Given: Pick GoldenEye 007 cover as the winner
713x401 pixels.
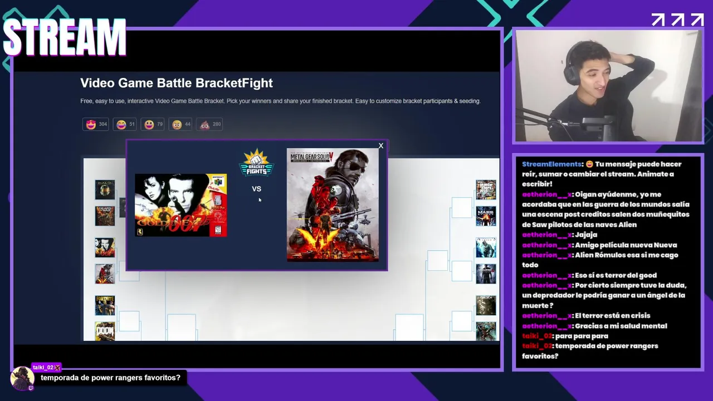Looking at the screenshot, I should pyautogui.click(x=180, y=205).
